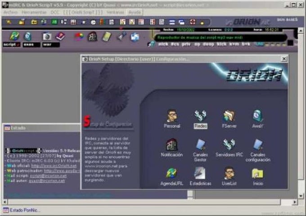The height and width of the screenshot is (216, 306).
Task: Click the camera icon above war label
Action: point(47,36)
